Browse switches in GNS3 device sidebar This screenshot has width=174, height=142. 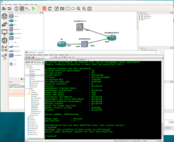pyautogui.click(x=5, y=24)
